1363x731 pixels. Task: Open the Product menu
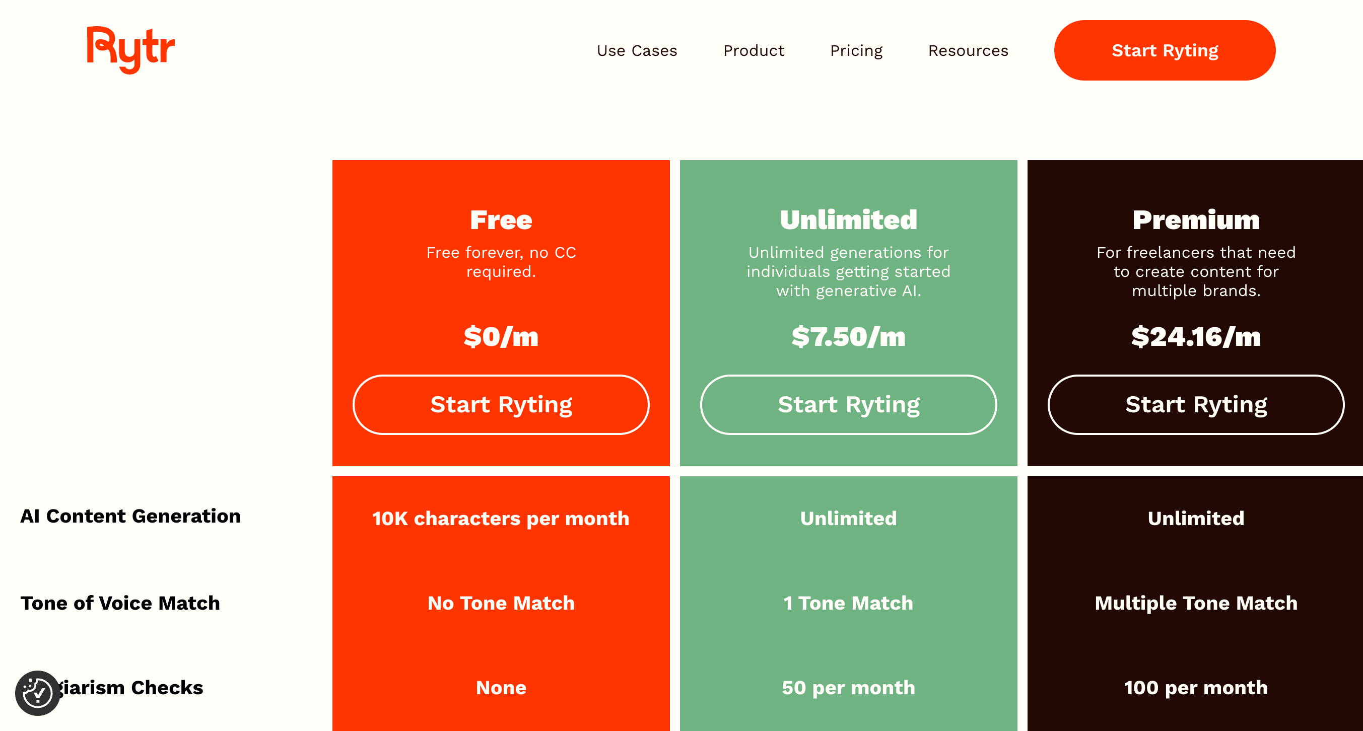coord(754,51)
